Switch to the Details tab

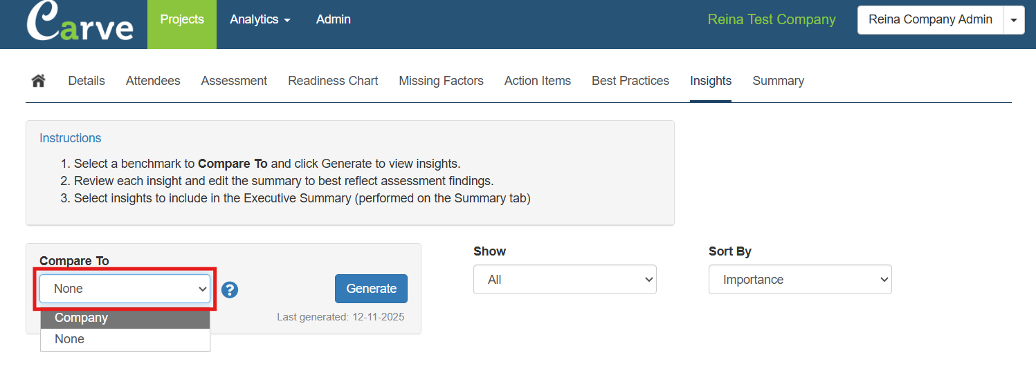(87, 81)
